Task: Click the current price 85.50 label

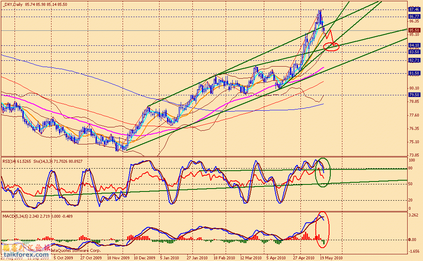Action: click(x=414, y=30)
